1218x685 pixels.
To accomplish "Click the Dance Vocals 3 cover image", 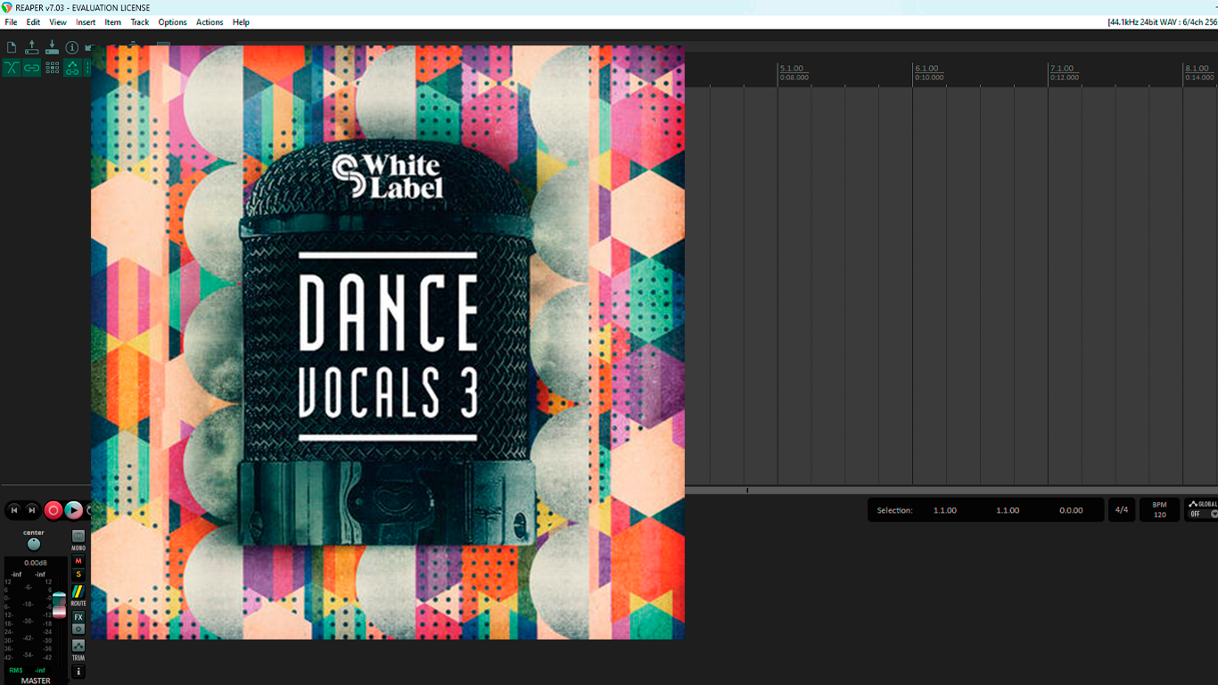I will 388,342.
